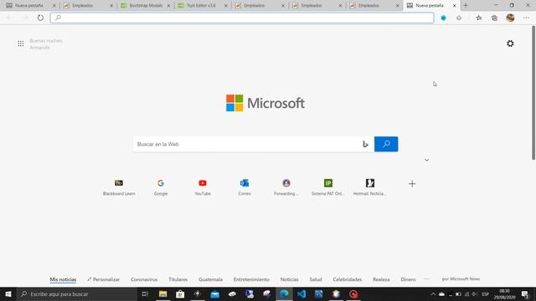Click Personalizar in the news bar
Image resolution: width=536 pixels, height=301 pixels.
click(x=103, y=279)
